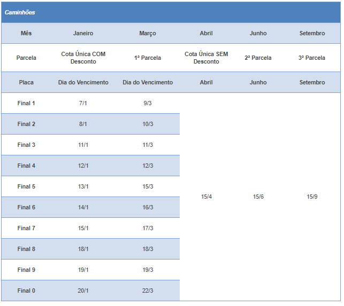This screenshot has height=306, width=344.
Task: Click the Final 5 row label
Action: tap(26, 186)
